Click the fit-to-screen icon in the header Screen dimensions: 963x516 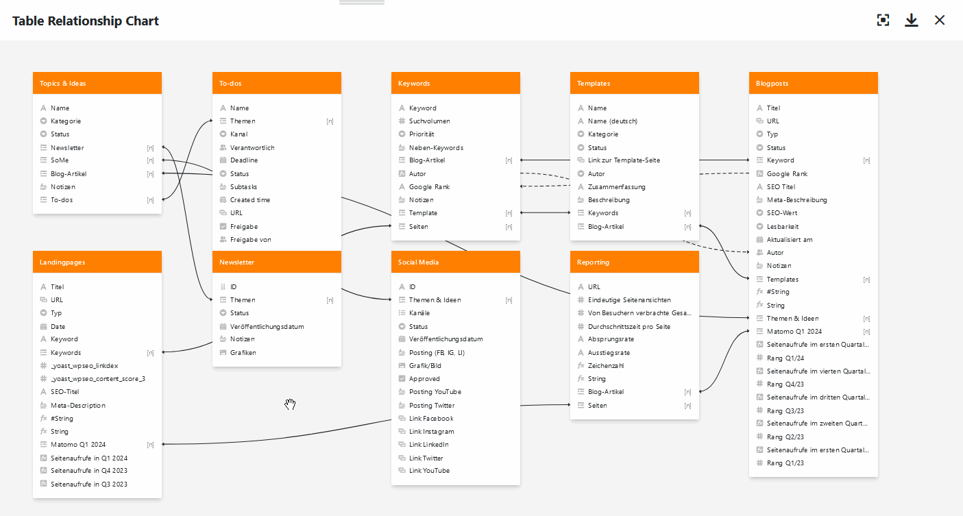click(x=883, y=20)
